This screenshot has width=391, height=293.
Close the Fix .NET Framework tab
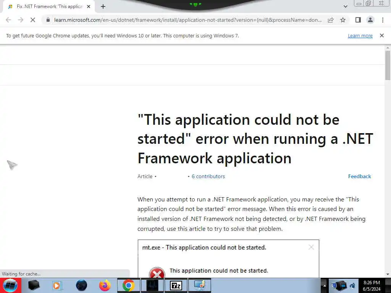pyautogui.click(x=89, y=7)
